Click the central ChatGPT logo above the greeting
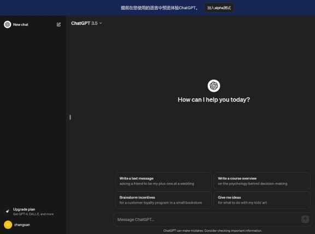 (214, 86)
